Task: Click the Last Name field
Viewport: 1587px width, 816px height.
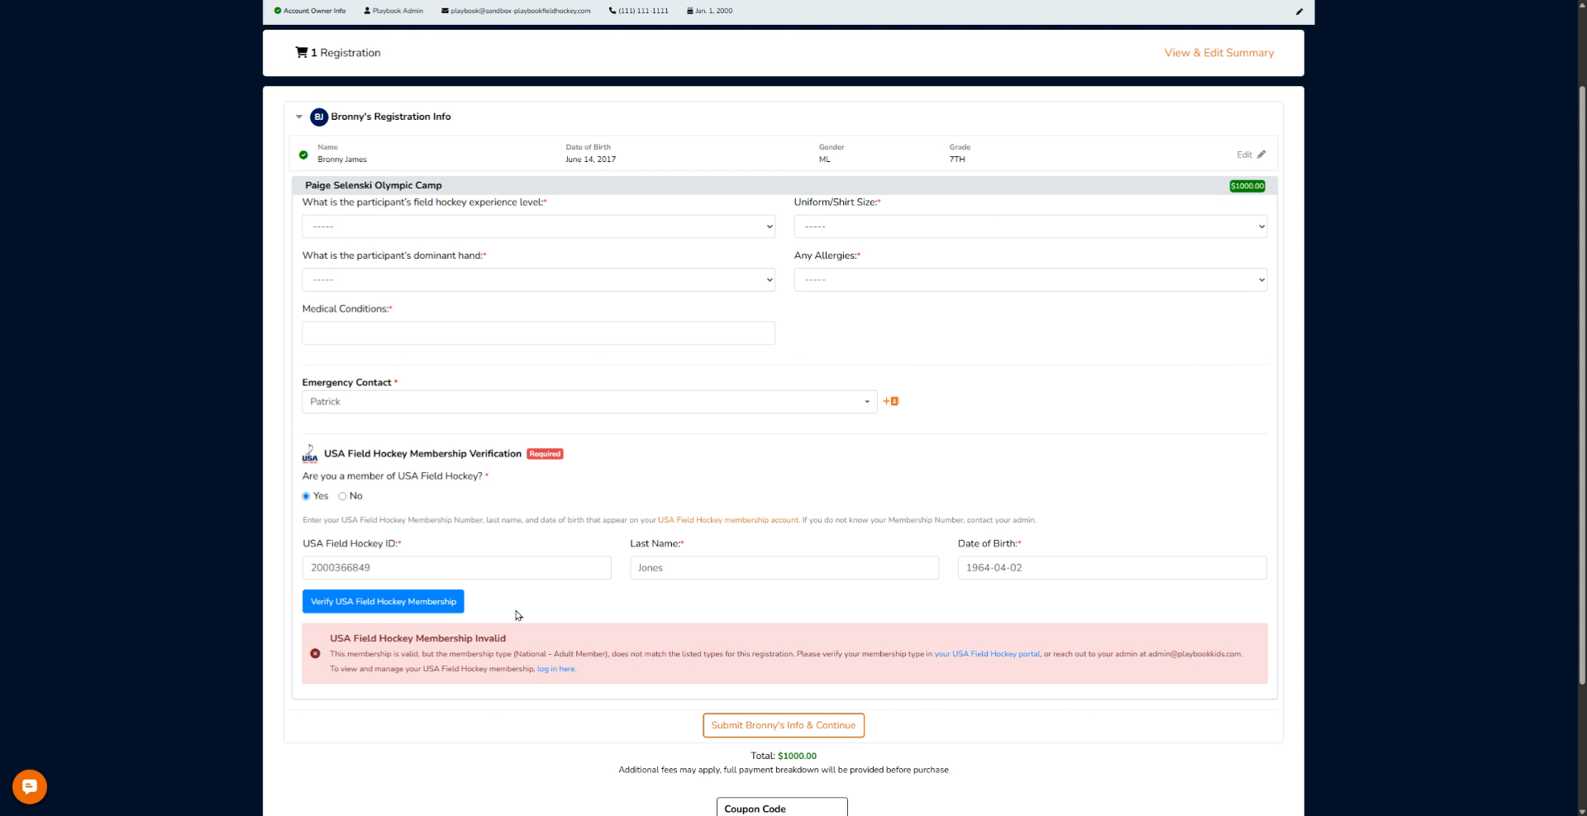Action: point(784,568)
